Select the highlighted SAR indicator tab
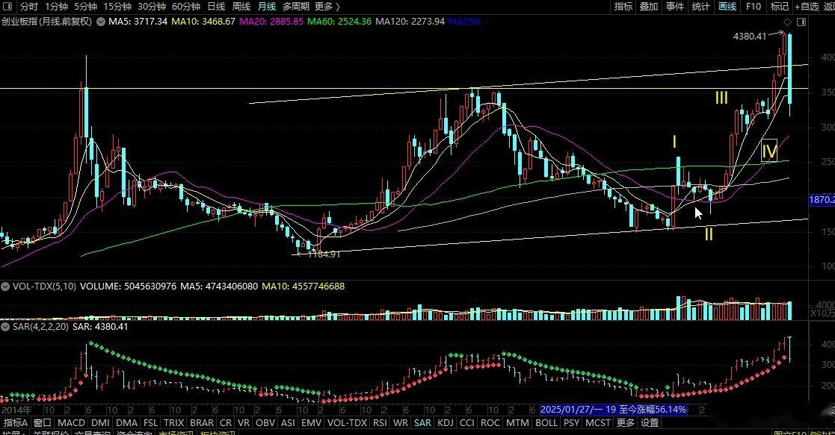Image resolution: width=835 pixels, height=435 pixels. point(422,423)
